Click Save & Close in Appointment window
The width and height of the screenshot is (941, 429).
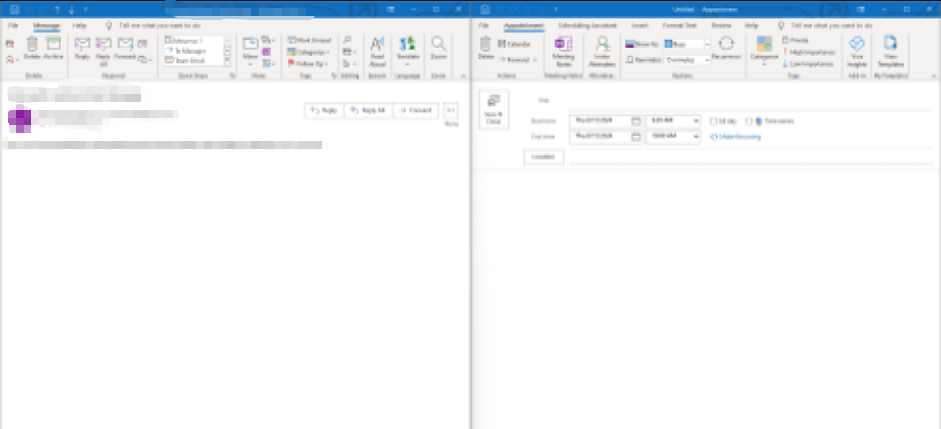point(493,109)
